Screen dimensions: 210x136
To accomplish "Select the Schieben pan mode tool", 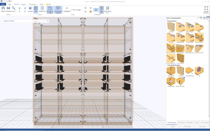I will pyautogui.click(x=8, y=9).
